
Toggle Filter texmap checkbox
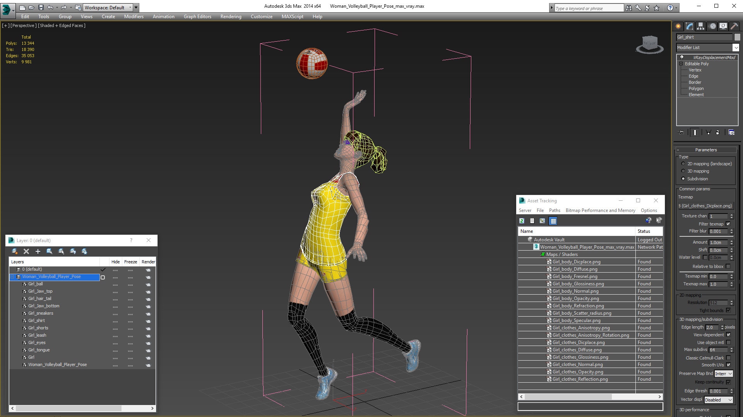[x=728, y=224]
